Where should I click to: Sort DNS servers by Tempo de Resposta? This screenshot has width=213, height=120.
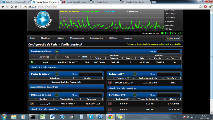(x=150, y=99)
